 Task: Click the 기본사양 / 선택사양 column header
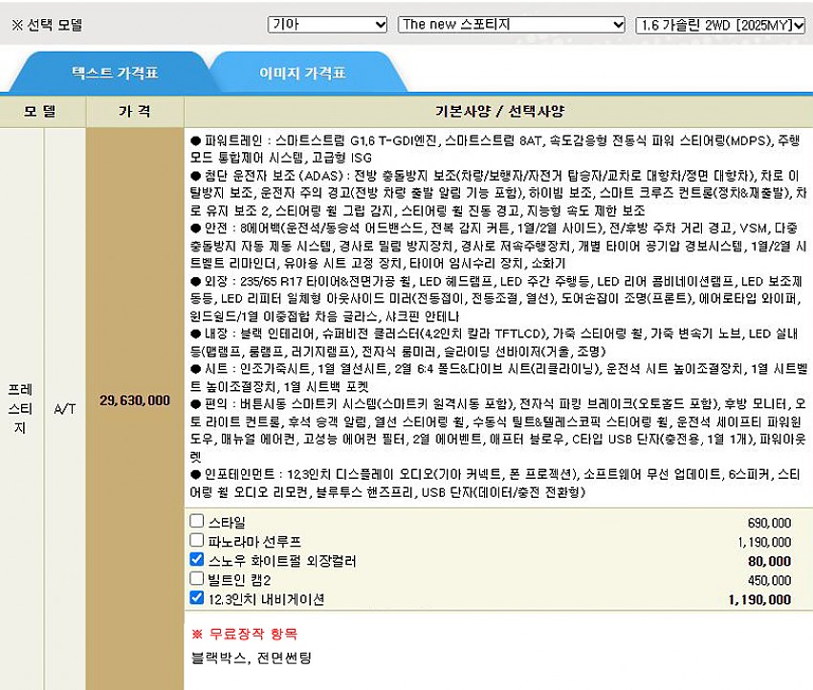tap(496, 111)
